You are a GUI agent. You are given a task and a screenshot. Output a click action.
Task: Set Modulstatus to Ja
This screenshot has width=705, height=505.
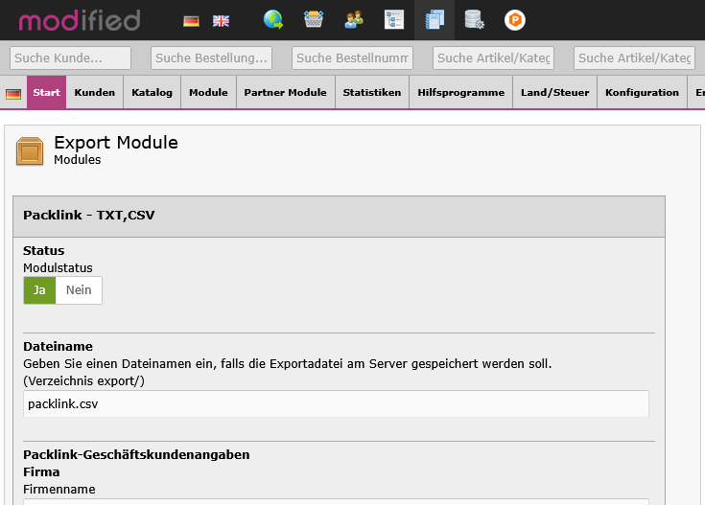click(x=39, y=290)
